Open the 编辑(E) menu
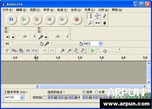152x109 pixels. [21, 10]
